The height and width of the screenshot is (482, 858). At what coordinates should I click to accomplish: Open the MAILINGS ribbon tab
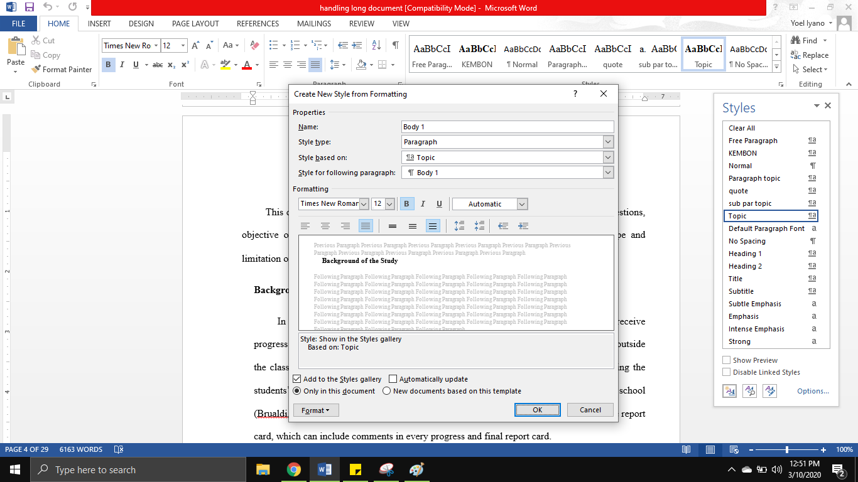(313, 23)
